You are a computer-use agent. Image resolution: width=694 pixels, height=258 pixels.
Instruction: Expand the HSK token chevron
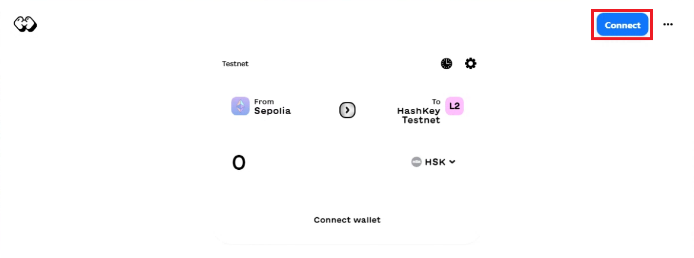coord(452,162)
